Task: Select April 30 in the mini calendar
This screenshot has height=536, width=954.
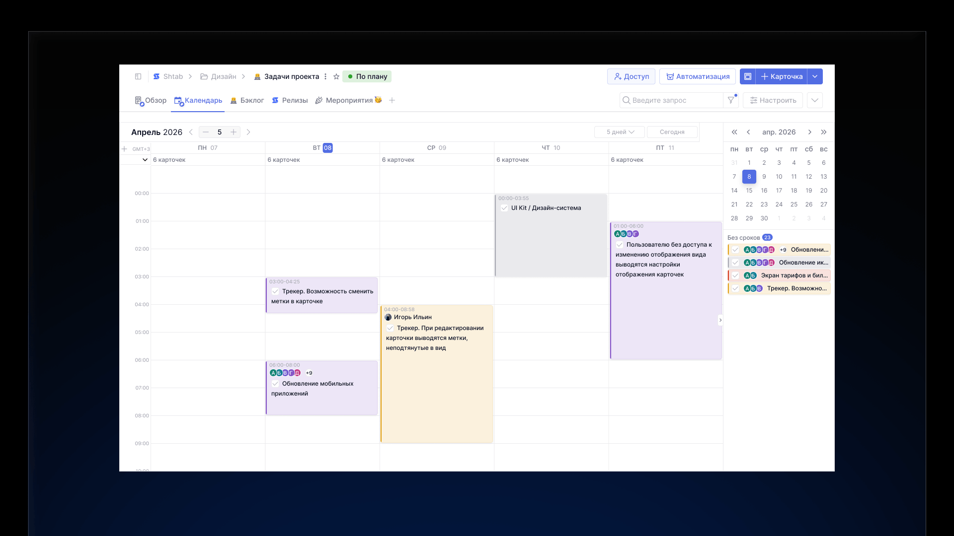Action: pyautogui.click(x=764, y=218)
